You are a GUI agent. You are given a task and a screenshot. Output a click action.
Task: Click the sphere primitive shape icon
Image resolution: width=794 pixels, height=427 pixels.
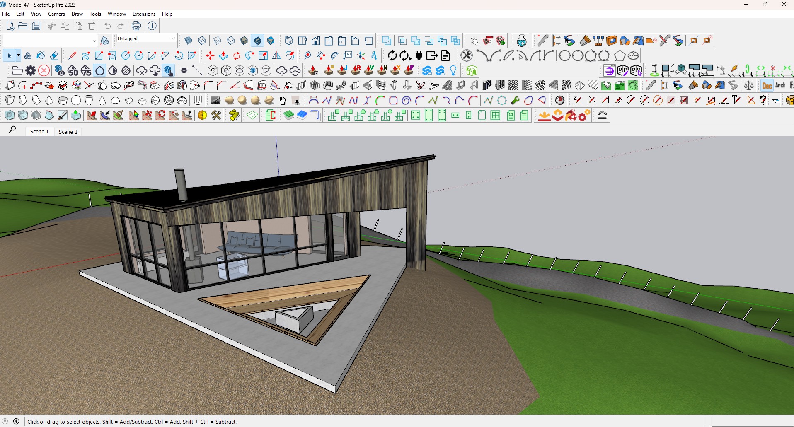pos(76,100)
